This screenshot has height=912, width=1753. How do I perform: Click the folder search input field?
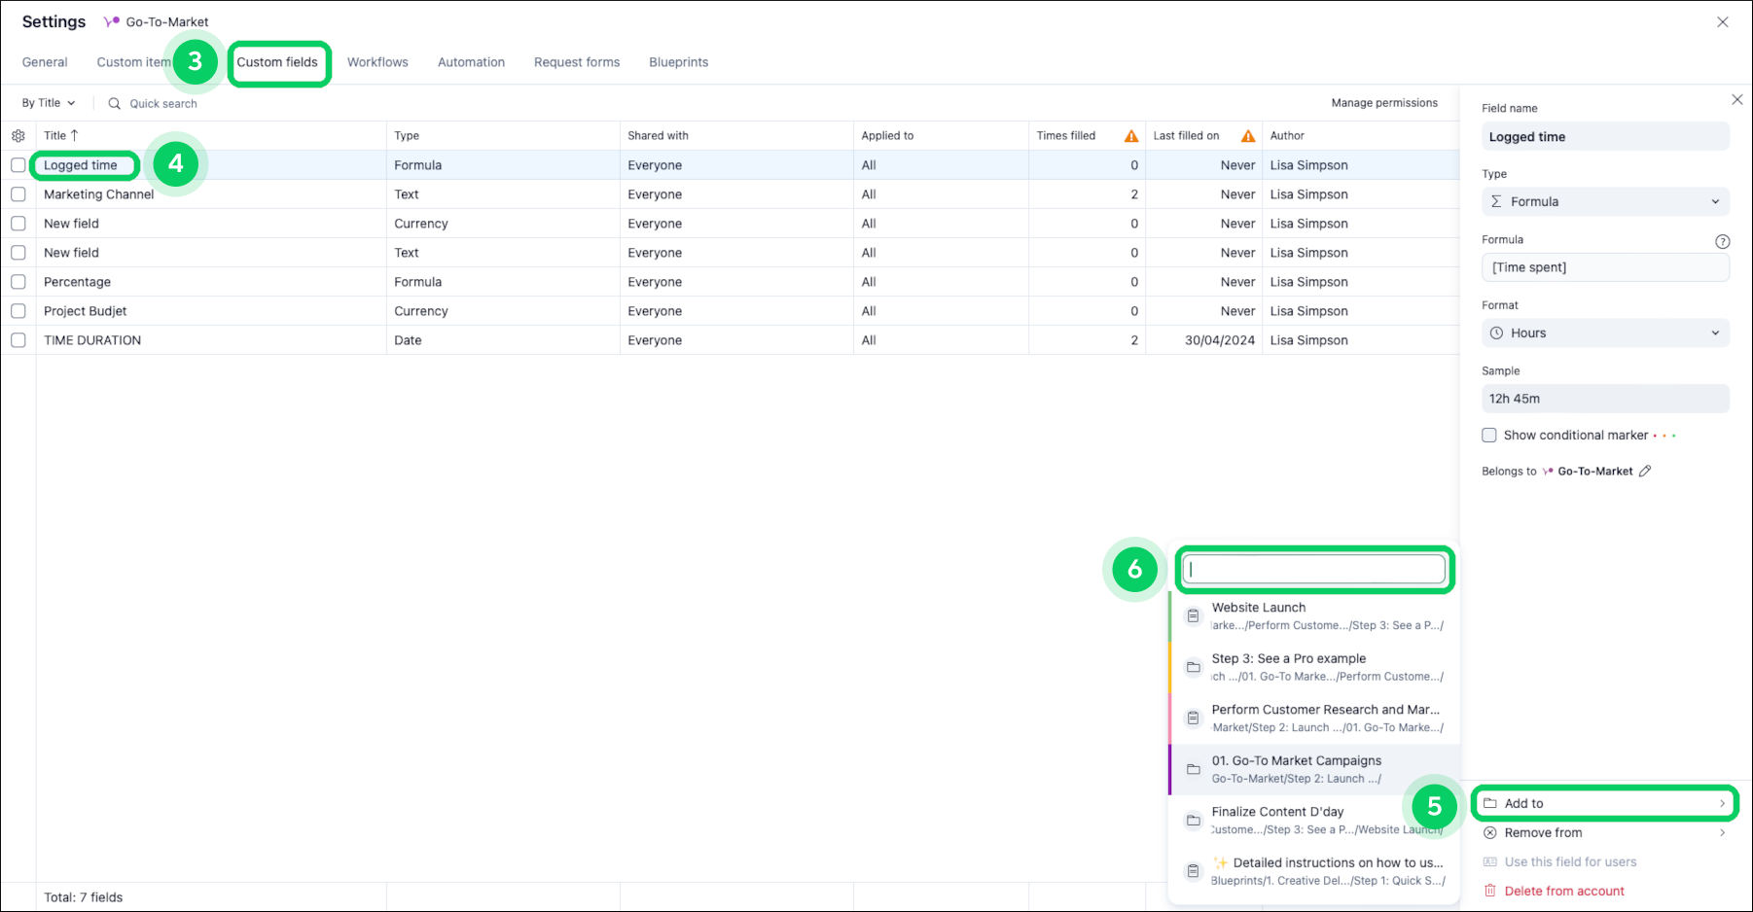tap(1313, 570)
